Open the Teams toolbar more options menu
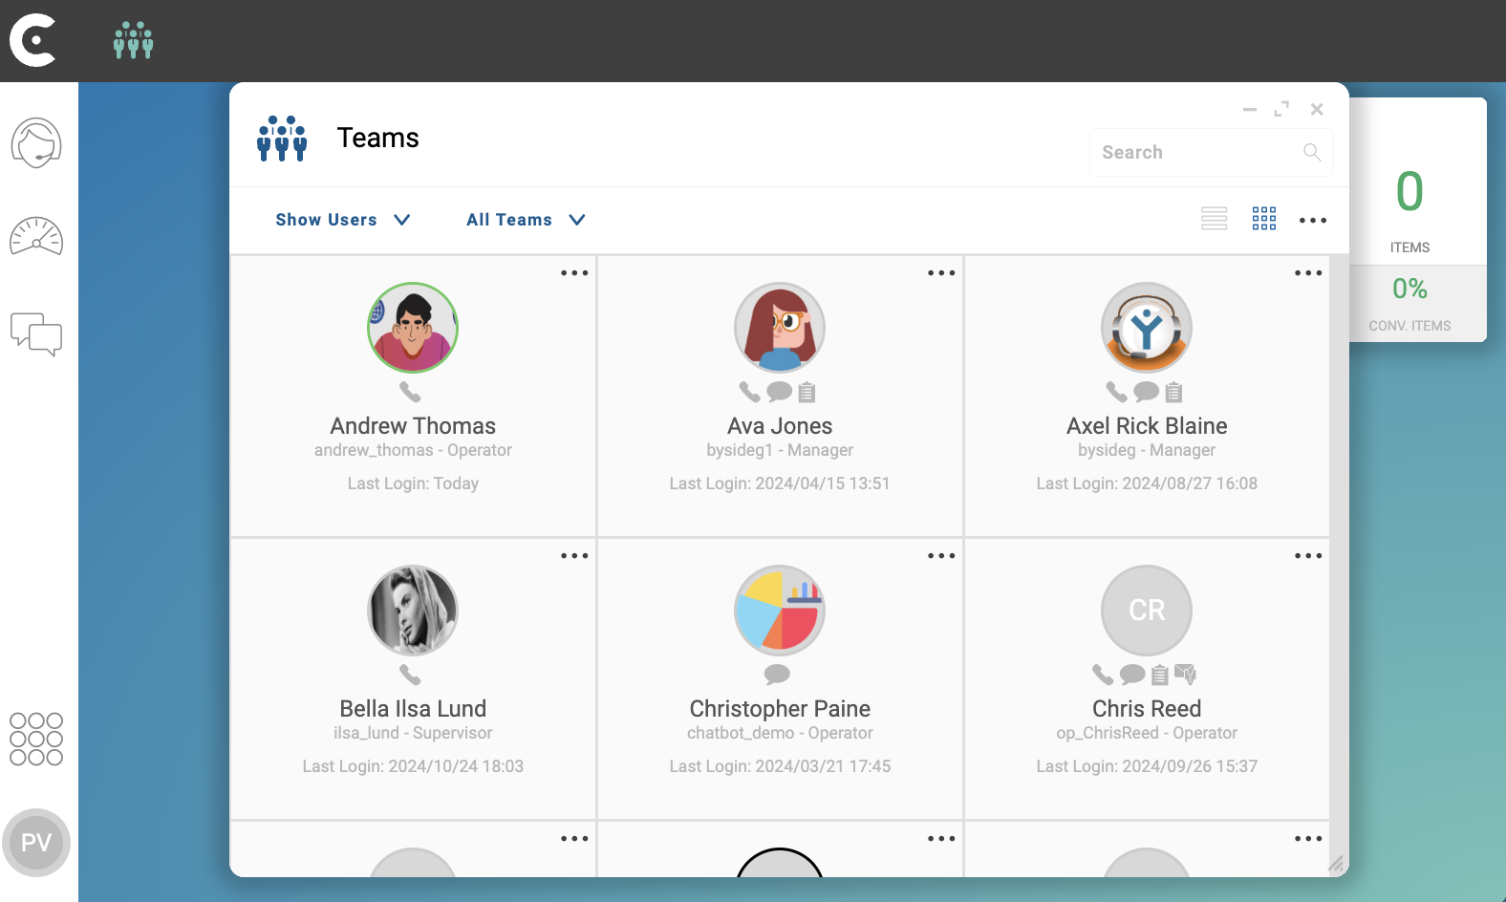The image size is (1506, 902). coord(1313,221)
